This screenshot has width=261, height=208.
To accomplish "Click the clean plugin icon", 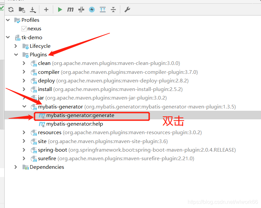I will [x=34, y=64].
